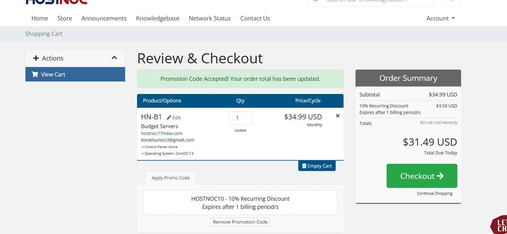Proceed with the green Checkout button
Viewport: 507px width, 234px height.
tap(422, 176)
